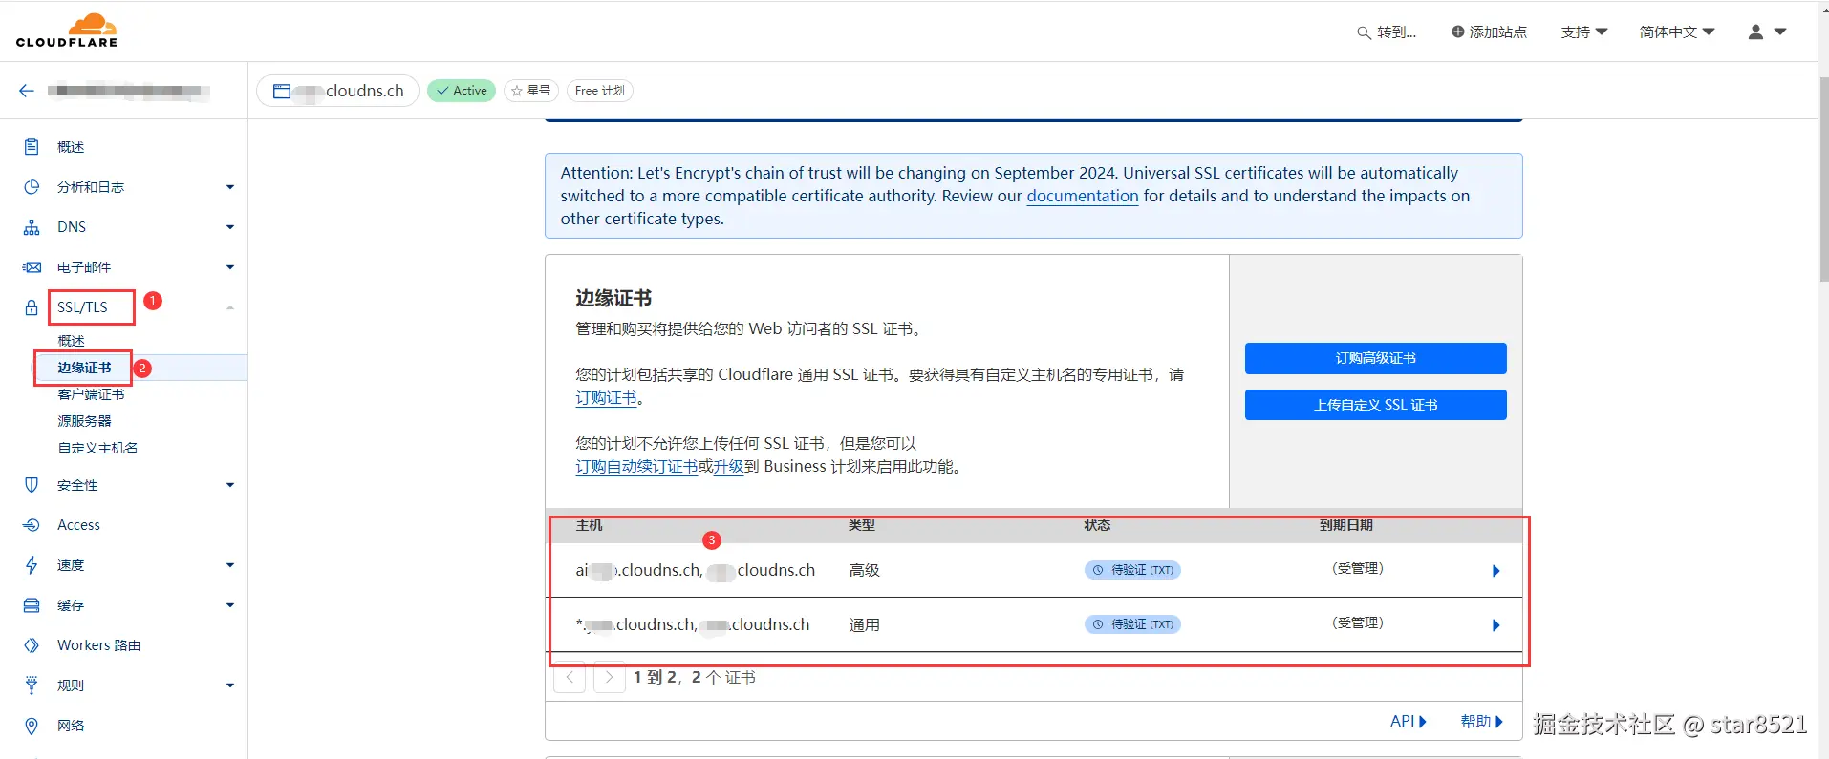Click the 上传自定义 SSL 证书 button
This screenshot has width=1829, height=759.
(x=1375, y=405)
